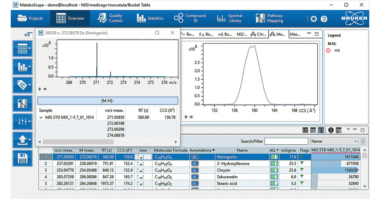Open the Statistics section

[150, 18]
